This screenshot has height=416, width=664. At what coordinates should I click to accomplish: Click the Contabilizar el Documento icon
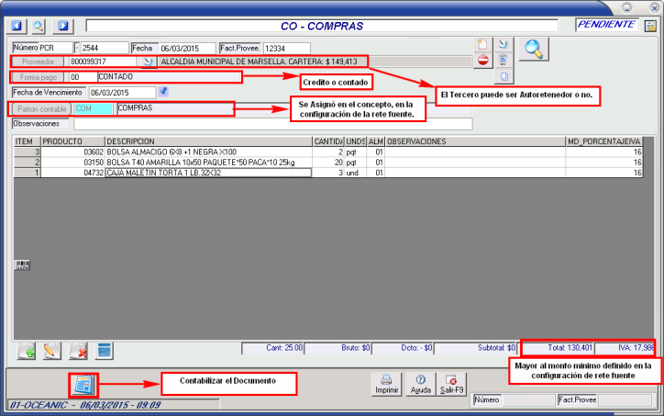click(x=82, y=384)
